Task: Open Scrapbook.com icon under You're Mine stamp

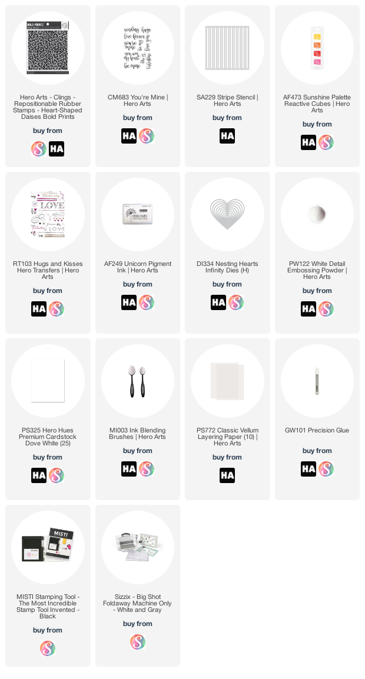Action: tap(147, 136)
